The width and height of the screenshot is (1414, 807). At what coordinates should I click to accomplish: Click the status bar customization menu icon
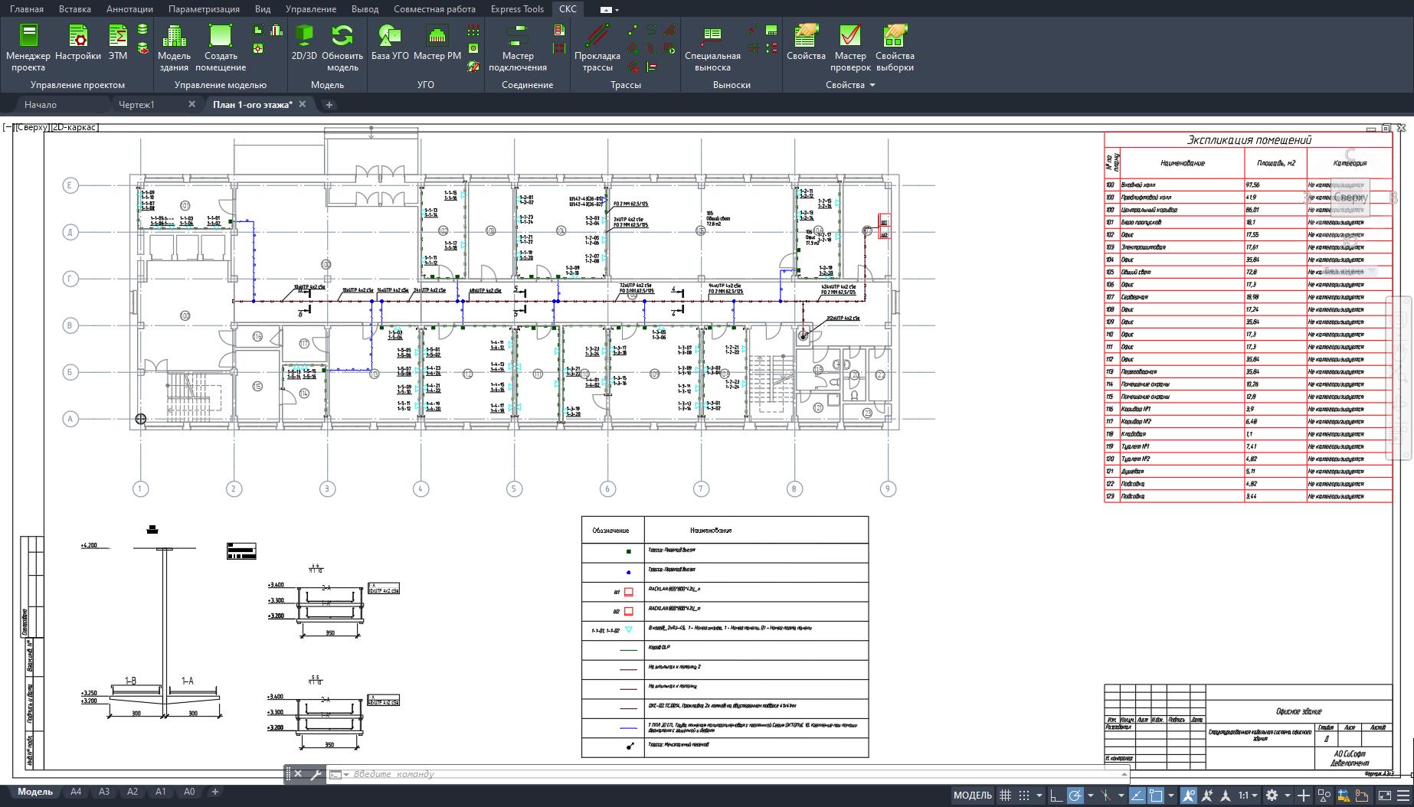[x=1403, y=796]
